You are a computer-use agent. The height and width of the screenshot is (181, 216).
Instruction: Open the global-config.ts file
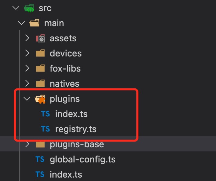[82, 159]
